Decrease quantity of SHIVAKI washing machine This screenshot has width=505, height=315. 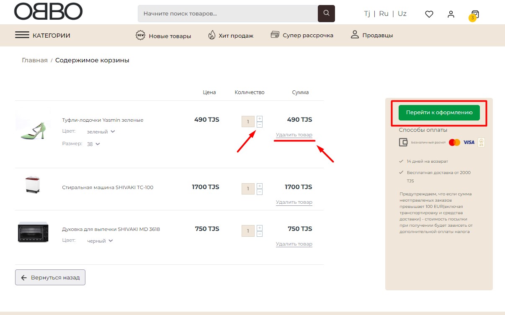point(260,192)
